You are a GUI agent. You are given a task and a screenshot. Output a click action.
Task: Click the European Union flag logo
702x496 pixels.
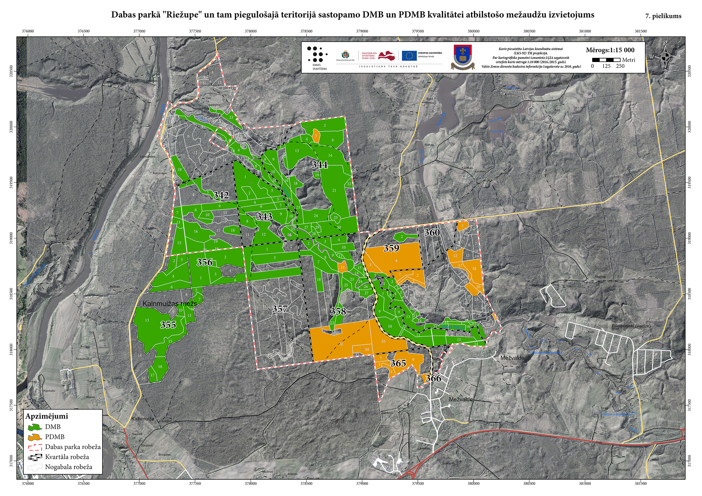point(409,56)
